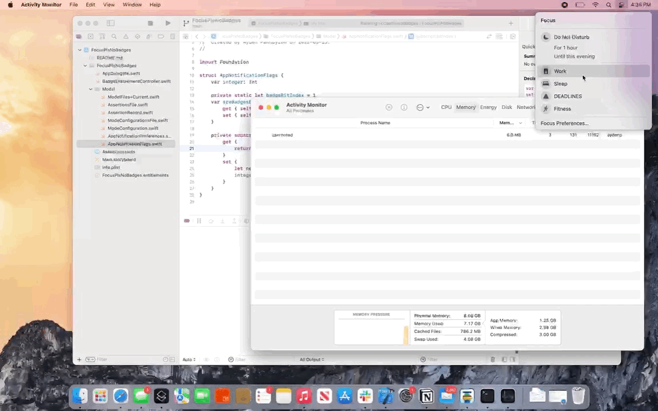Screen dimensions: 658x411
Task: Toggle Xcode navigator sidebar icon
Action: (x=110, y=23)
